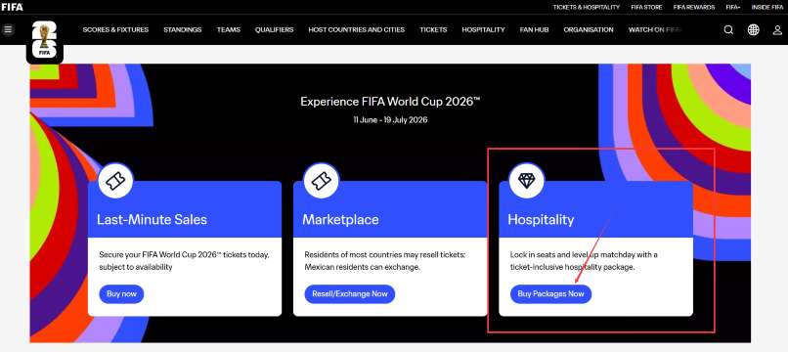Click the 'Lock in seats' description text
Image resolution: width=788 pixels, height=352 pixels.
pos(584,261)
